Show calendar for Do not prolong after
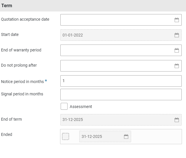 point(177,66)
